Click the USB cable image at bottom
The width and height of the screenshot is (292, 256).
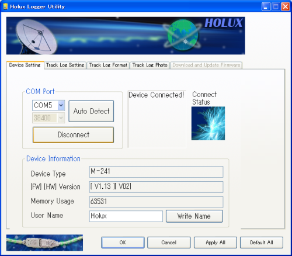click(44, 243)
